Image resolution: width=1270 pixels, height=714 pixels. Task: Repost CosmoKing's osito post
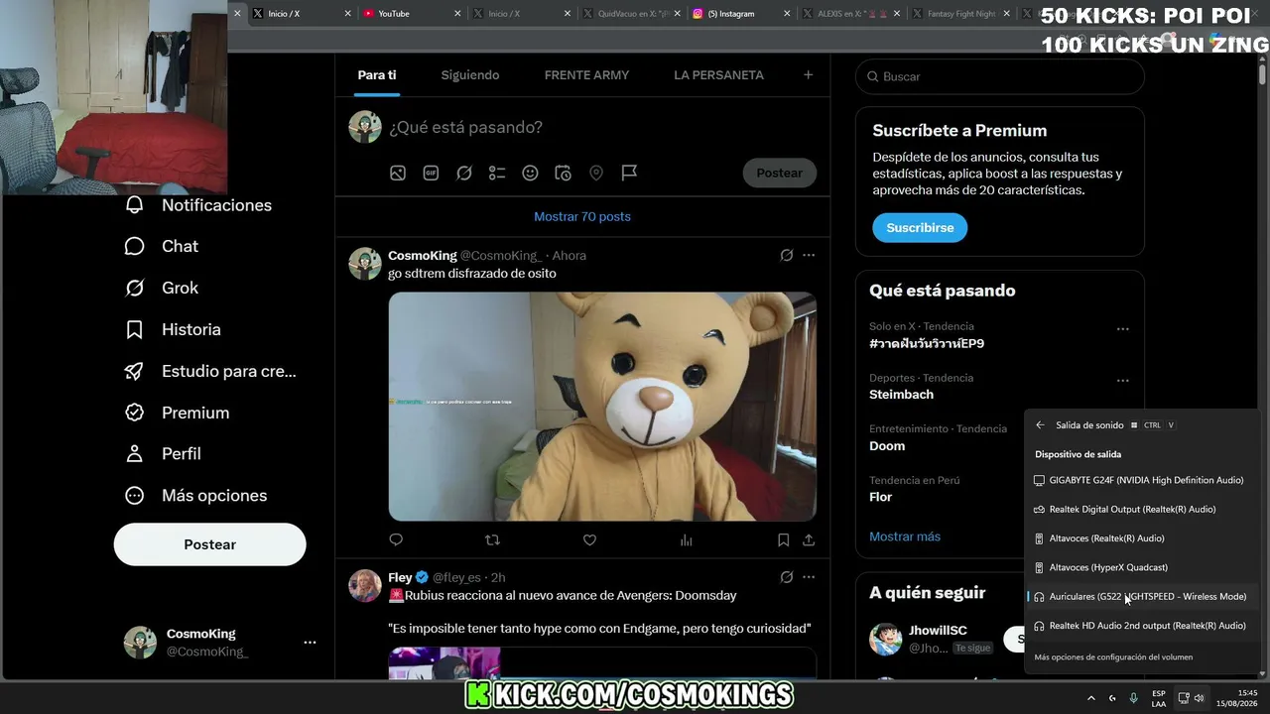point(492,539)
